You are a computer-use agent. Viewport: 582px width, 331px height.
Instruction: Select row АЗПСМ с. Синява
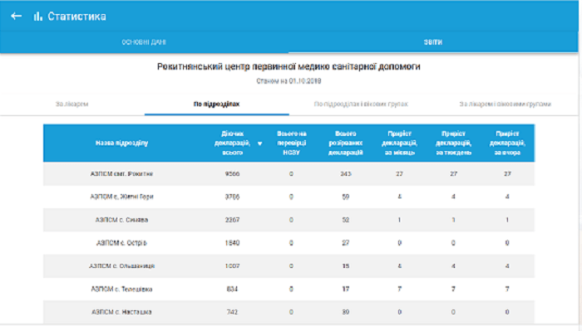[x=289, y=220]
